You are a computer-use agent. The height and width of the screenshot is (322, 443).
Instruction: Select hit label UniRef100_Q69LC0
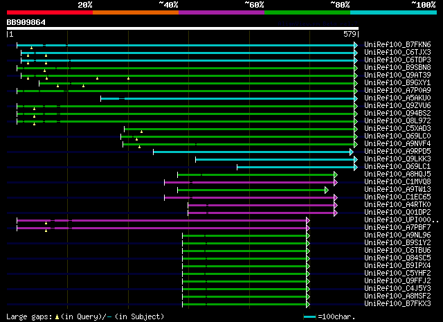(x=397, y=136)
